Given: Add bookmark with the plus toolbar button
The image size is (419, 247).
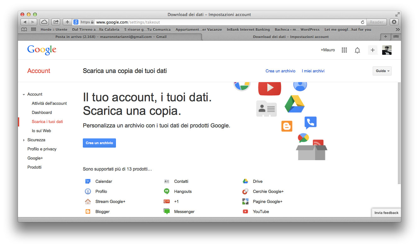Looking at the screenshot, I should 67,22.
